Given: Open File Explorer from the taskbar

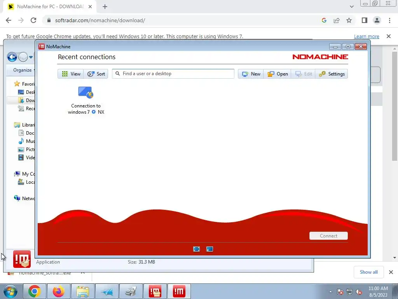Looking at the screenshot, I should tap(83, 291).
